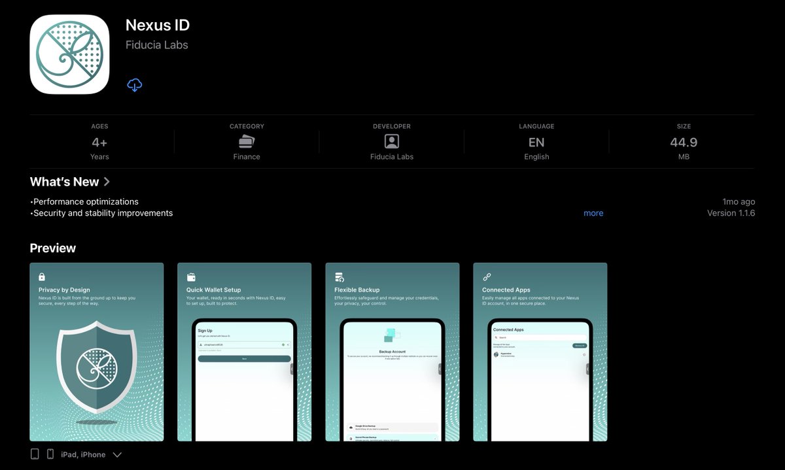Click the 'iPad, iPhone' label
Viewport: 785px width, 470px height.
tap(83, 455)
